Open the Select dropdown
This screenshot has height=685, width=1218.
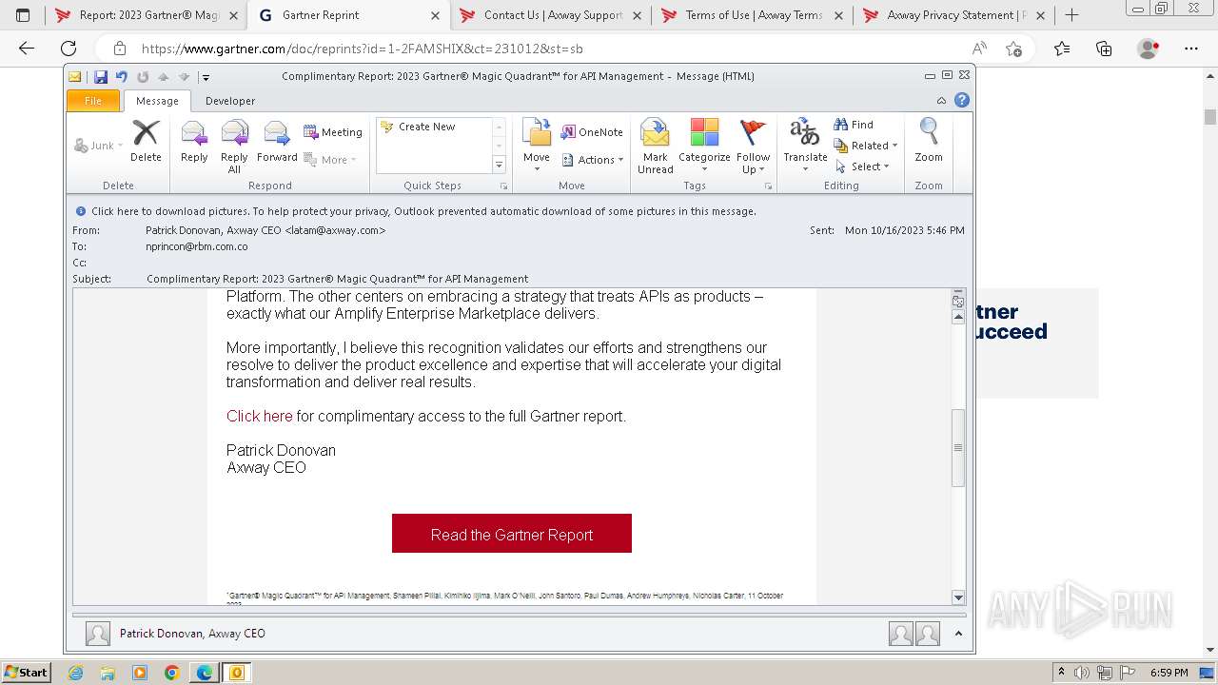click(x=862, y=166)
